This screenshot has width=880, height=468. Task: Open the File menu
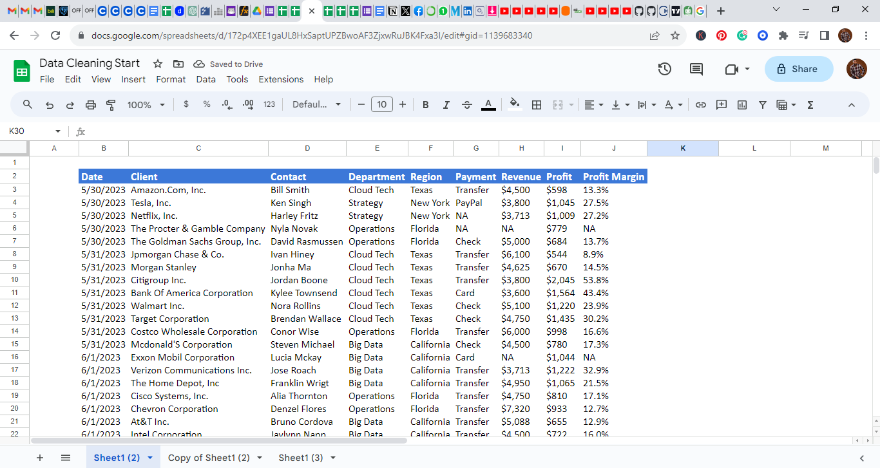[47, 79]
